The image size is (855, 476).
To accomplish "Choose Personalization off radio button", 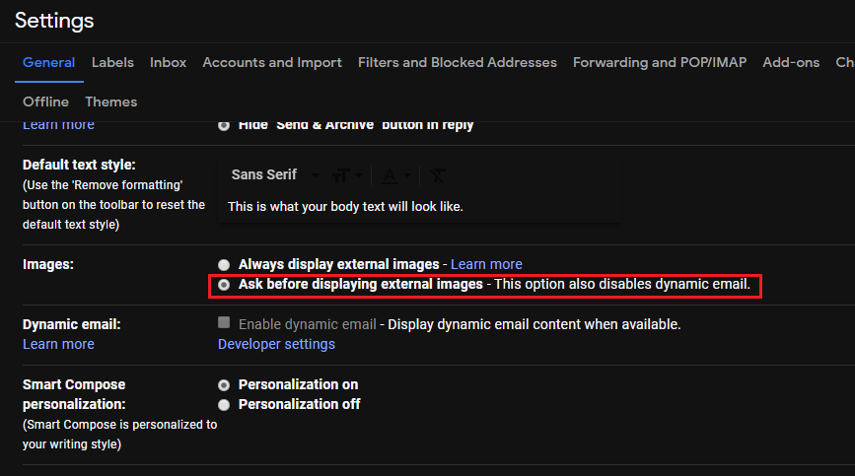I will (225, 404).
